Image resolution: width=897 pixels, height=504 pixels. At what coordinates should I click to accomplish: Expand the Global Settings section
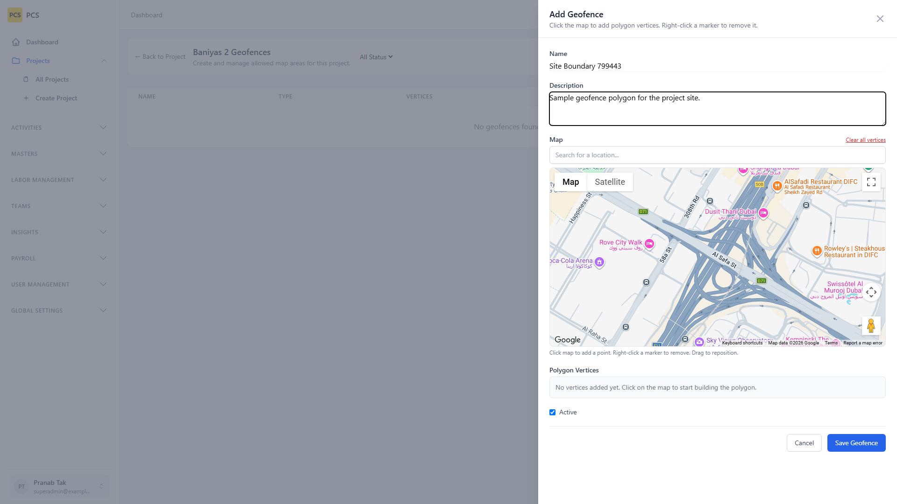[x=103, y=310]
